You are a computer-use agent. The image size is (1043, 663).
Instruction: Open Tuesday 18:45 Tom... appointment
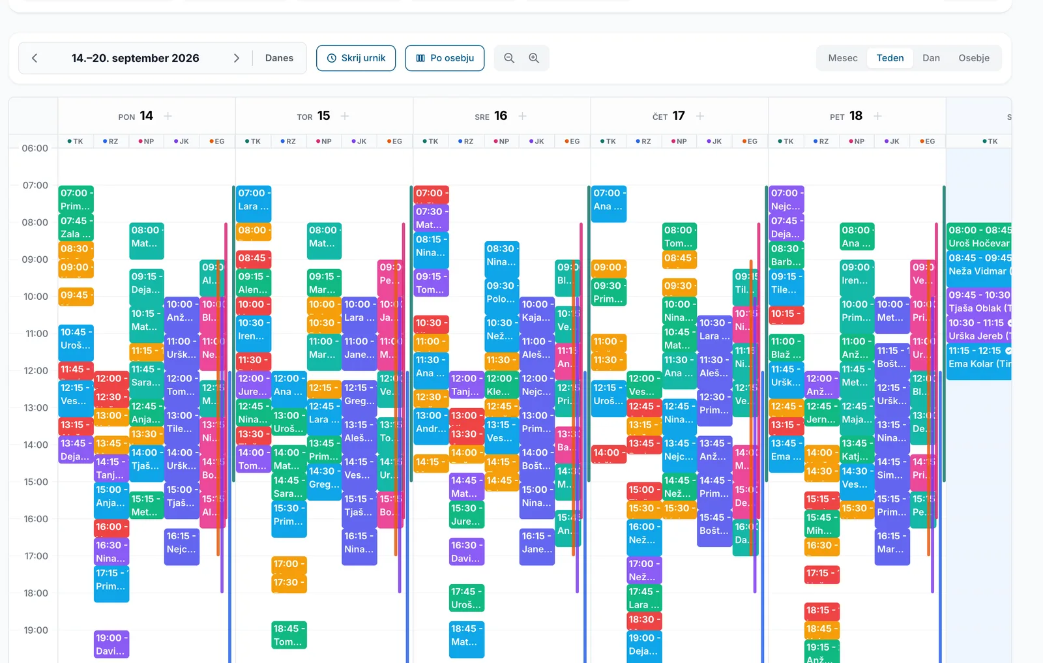289,635
